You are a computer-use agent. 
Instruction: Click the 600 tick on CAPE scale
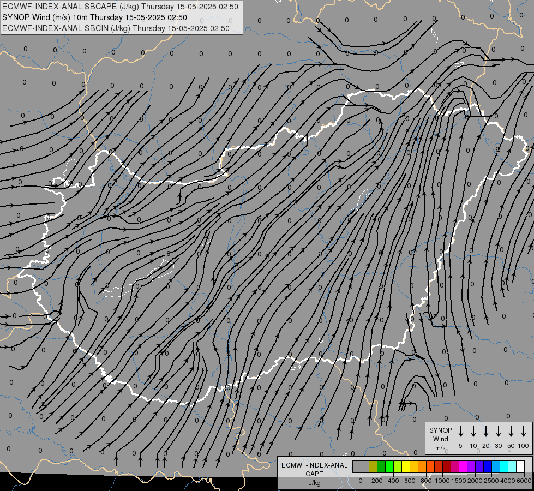tap(410, 481)
